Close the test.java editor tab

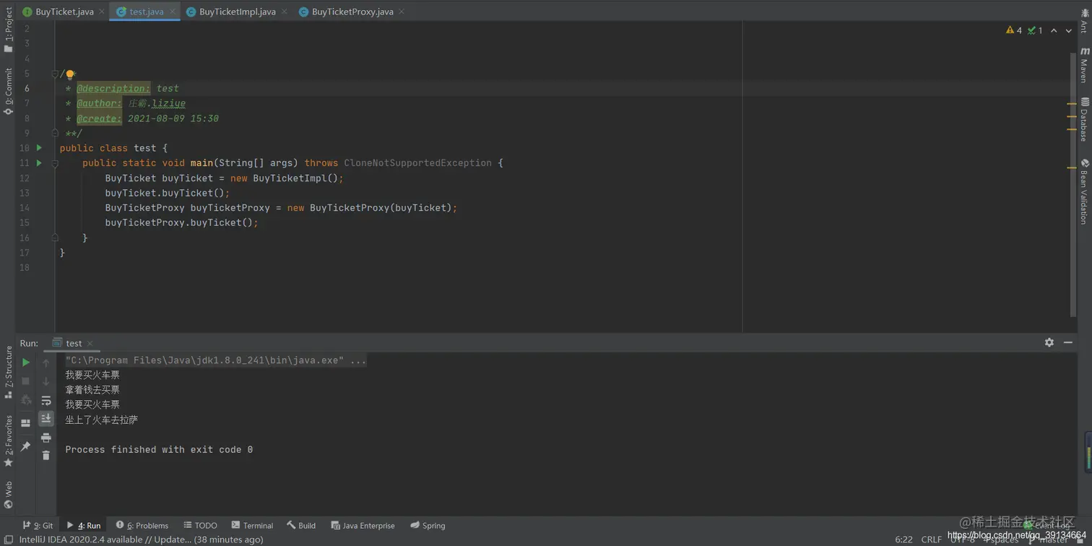pyautogui.click(x=173, y=12)
